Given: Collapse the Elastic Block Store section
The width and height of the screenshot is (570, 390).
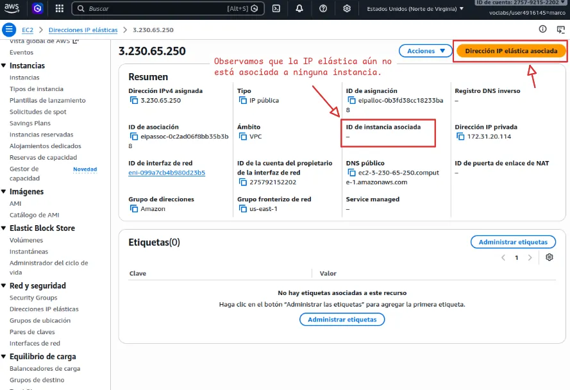Looking at the screenshot, I should [x=4, y=228].
